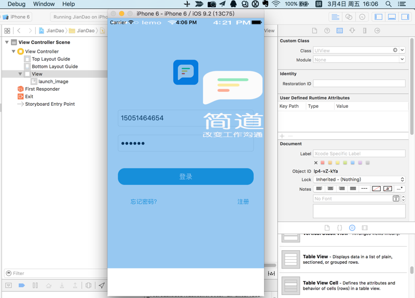Click the Step Over debug button
Viewport: 415px width, 298px height.
(49, 286)
